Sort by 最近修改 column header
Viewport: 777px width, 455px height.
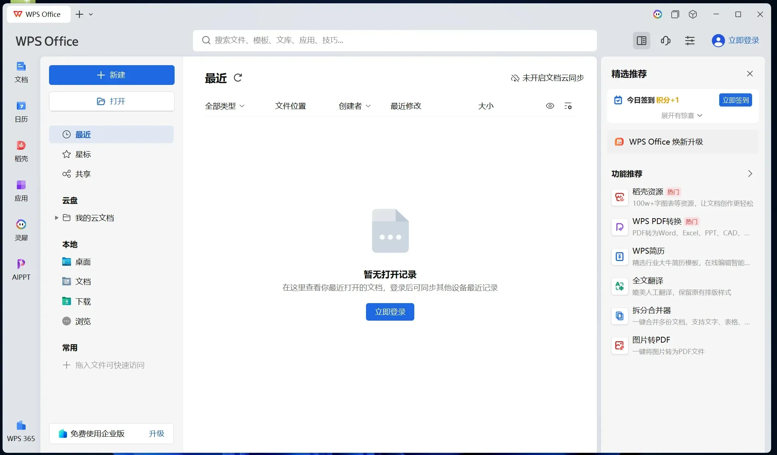406,106
